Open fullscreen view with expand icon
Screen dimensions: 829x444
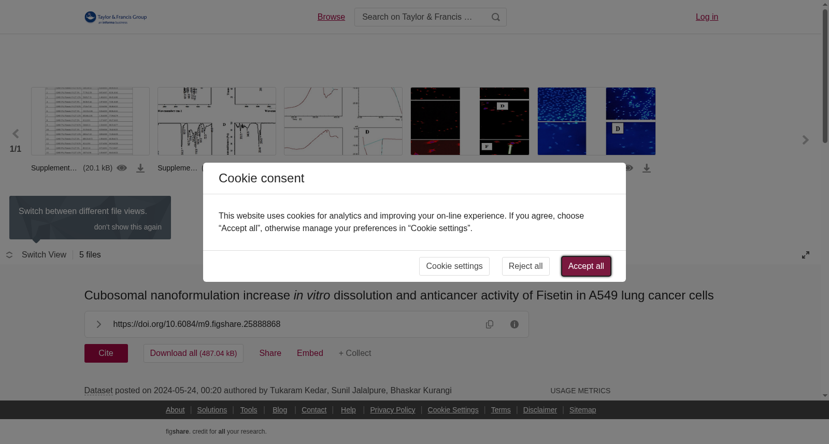806,255
